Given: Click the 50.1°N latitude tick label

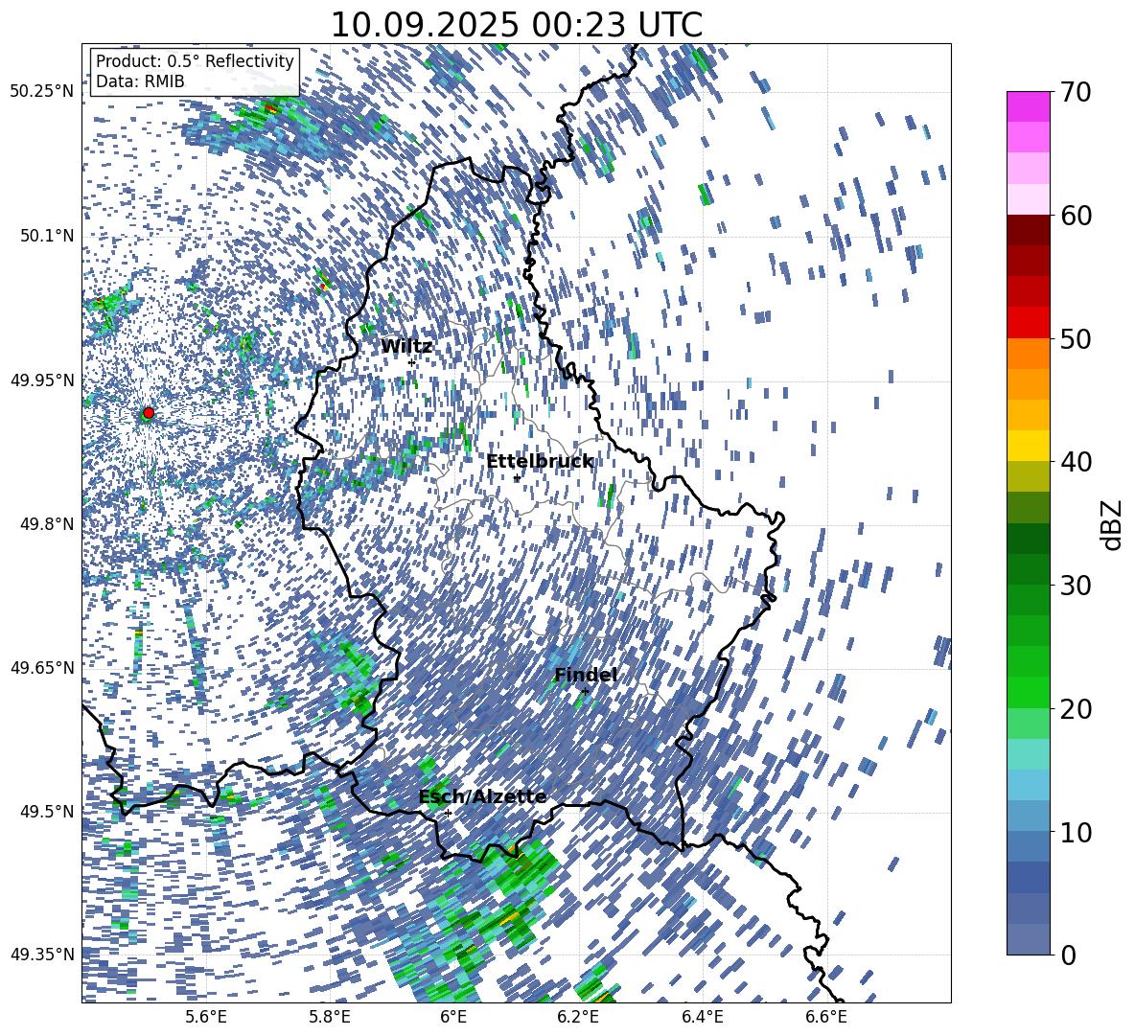Looking at the screenshot, I should point(48,236).
